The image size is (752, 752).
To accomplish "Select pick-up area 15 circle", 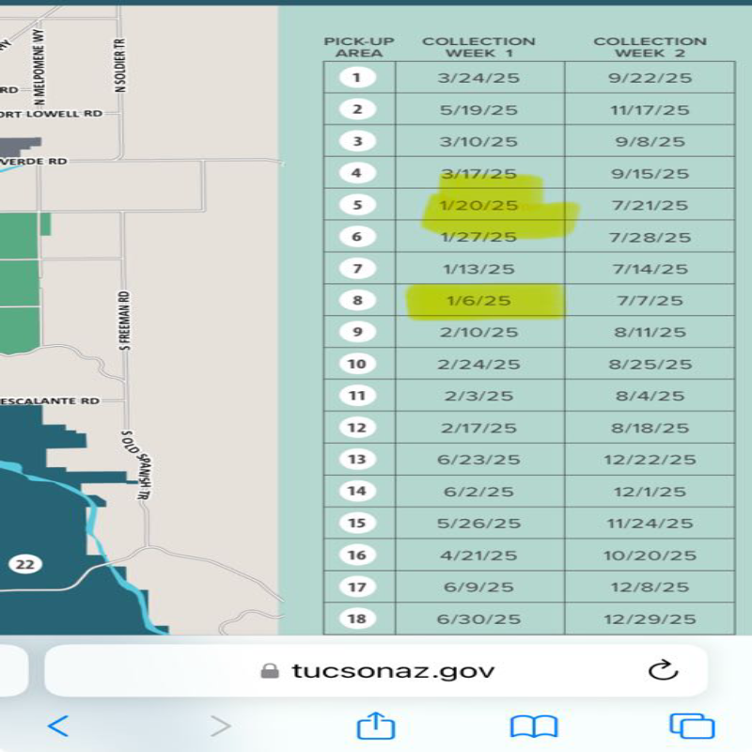I will point(357,523).
